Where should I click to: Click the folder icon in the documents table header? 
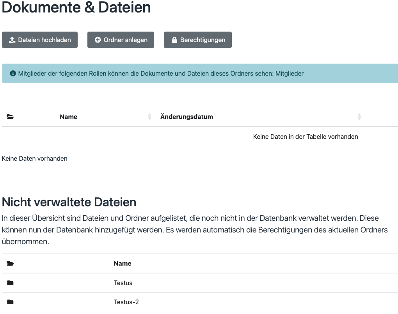tap(10, 117)
